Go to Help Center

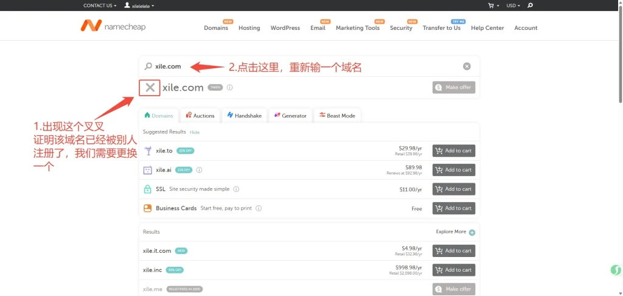coord(487,28)
